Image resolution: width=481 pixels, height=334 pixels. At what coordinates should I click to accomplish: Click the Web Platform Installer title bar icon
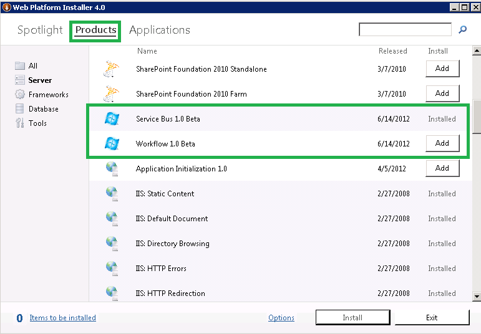click(6, 7)
